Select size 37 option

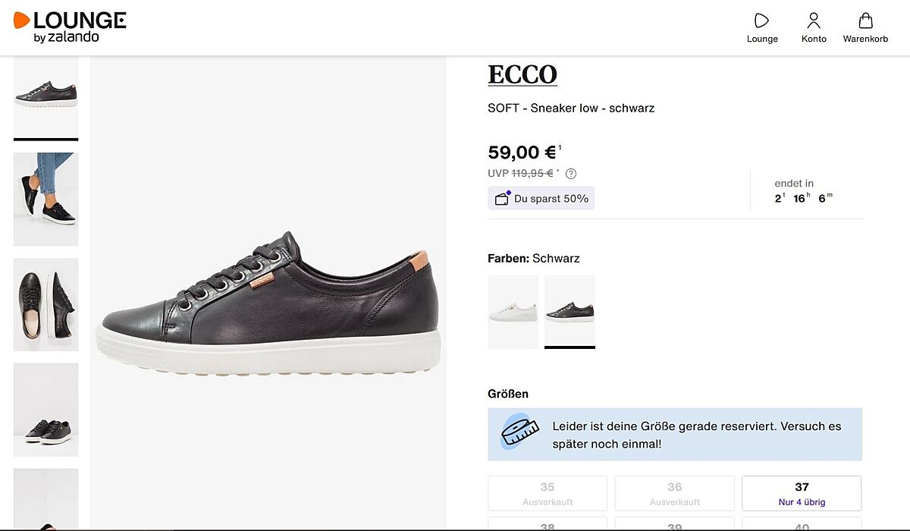click(801, 493)
